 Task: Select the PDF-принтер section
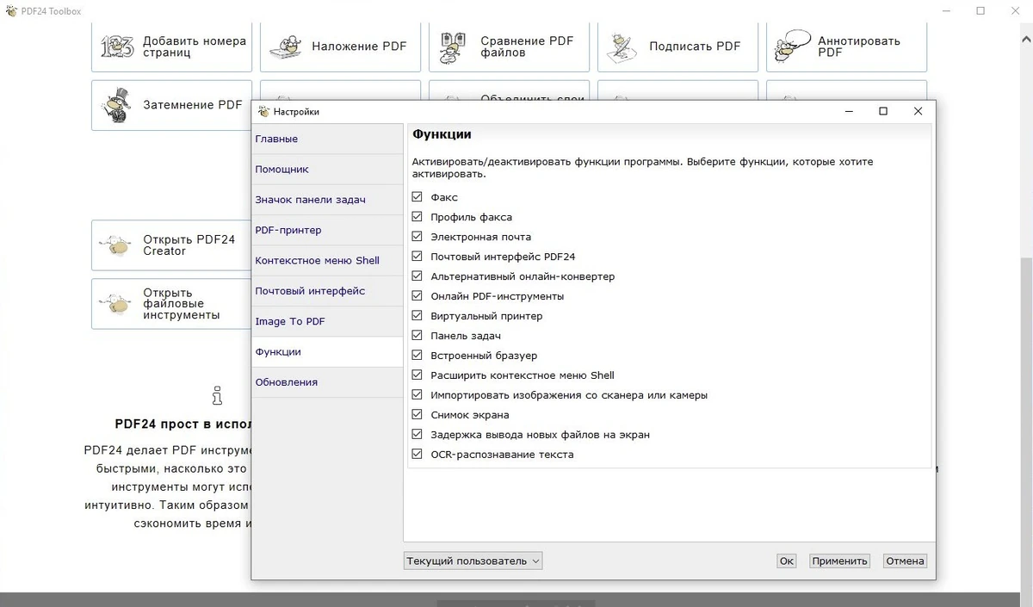click(x=327, y=230)
